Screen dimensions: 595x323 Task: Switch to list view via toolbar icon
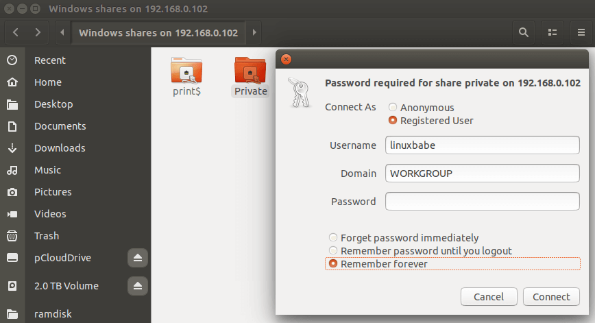click(x=552, y=32)
